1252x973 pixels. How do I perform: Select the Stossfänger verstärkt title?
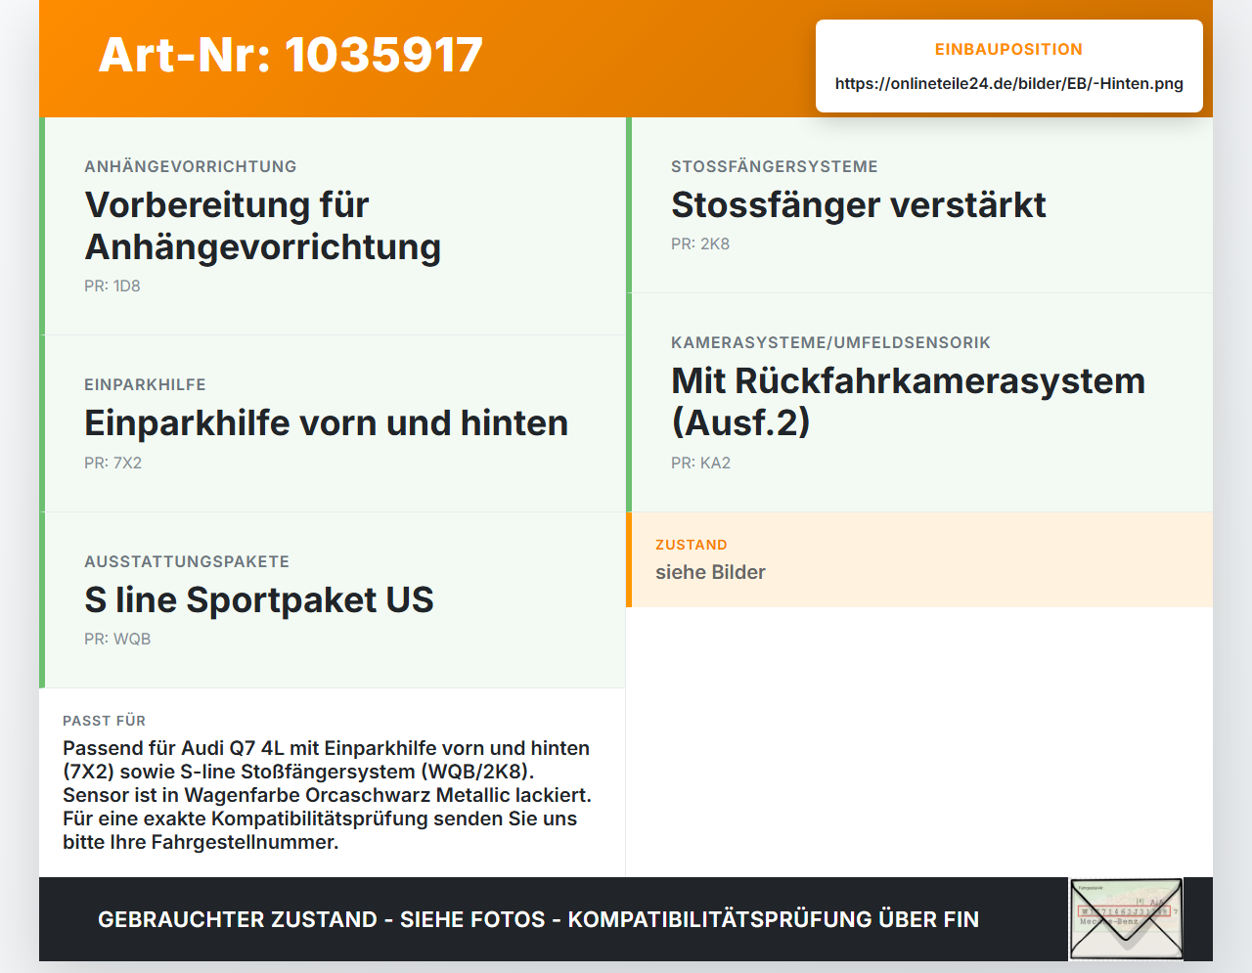point(859,204)
